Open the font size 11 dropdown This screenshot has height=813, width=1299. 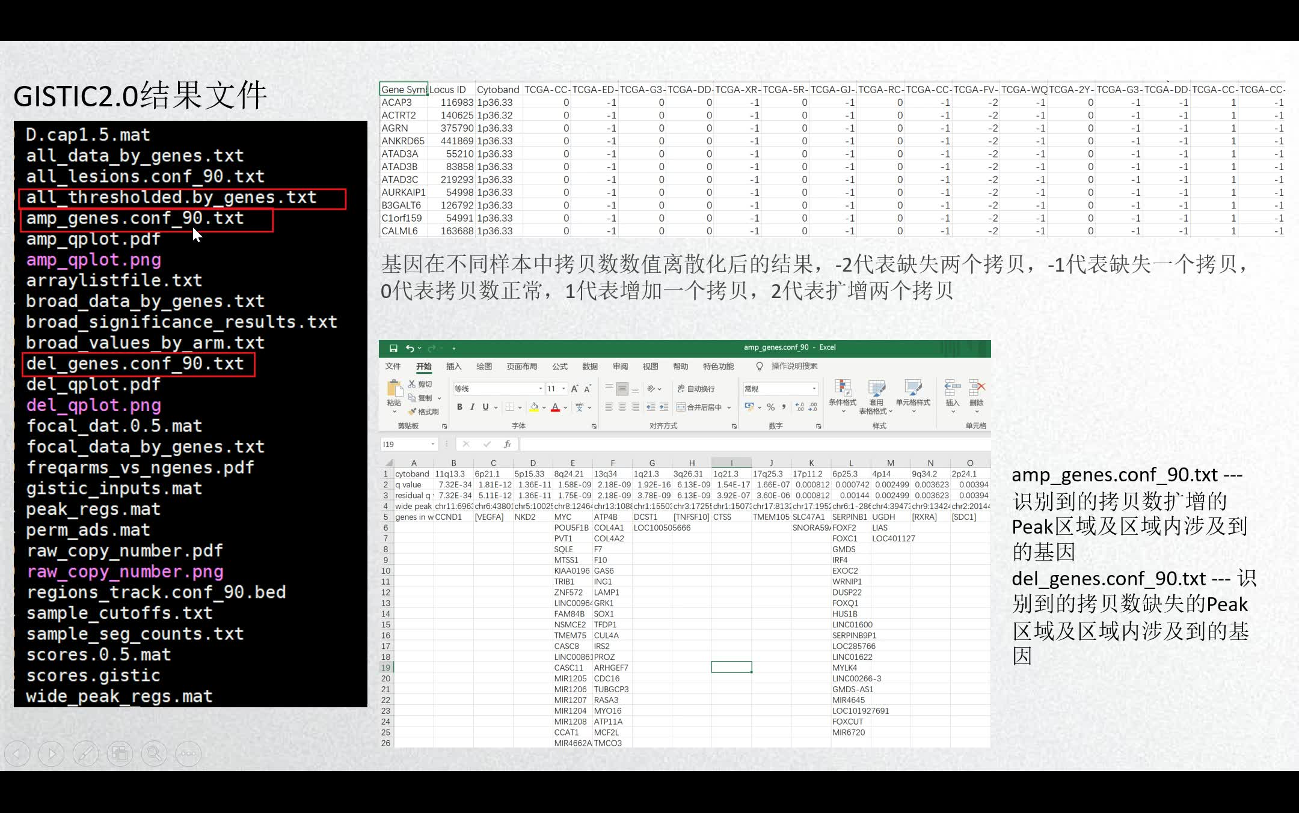tap(564, 389)
